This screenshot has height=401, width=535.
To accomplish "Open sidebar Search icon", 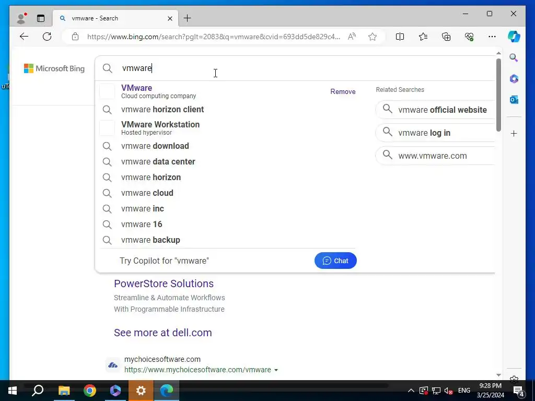I will coord(514,57).
